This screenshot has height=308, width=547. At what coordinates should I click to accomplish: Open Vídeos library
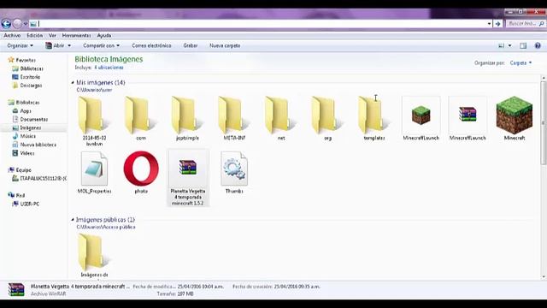26,153
